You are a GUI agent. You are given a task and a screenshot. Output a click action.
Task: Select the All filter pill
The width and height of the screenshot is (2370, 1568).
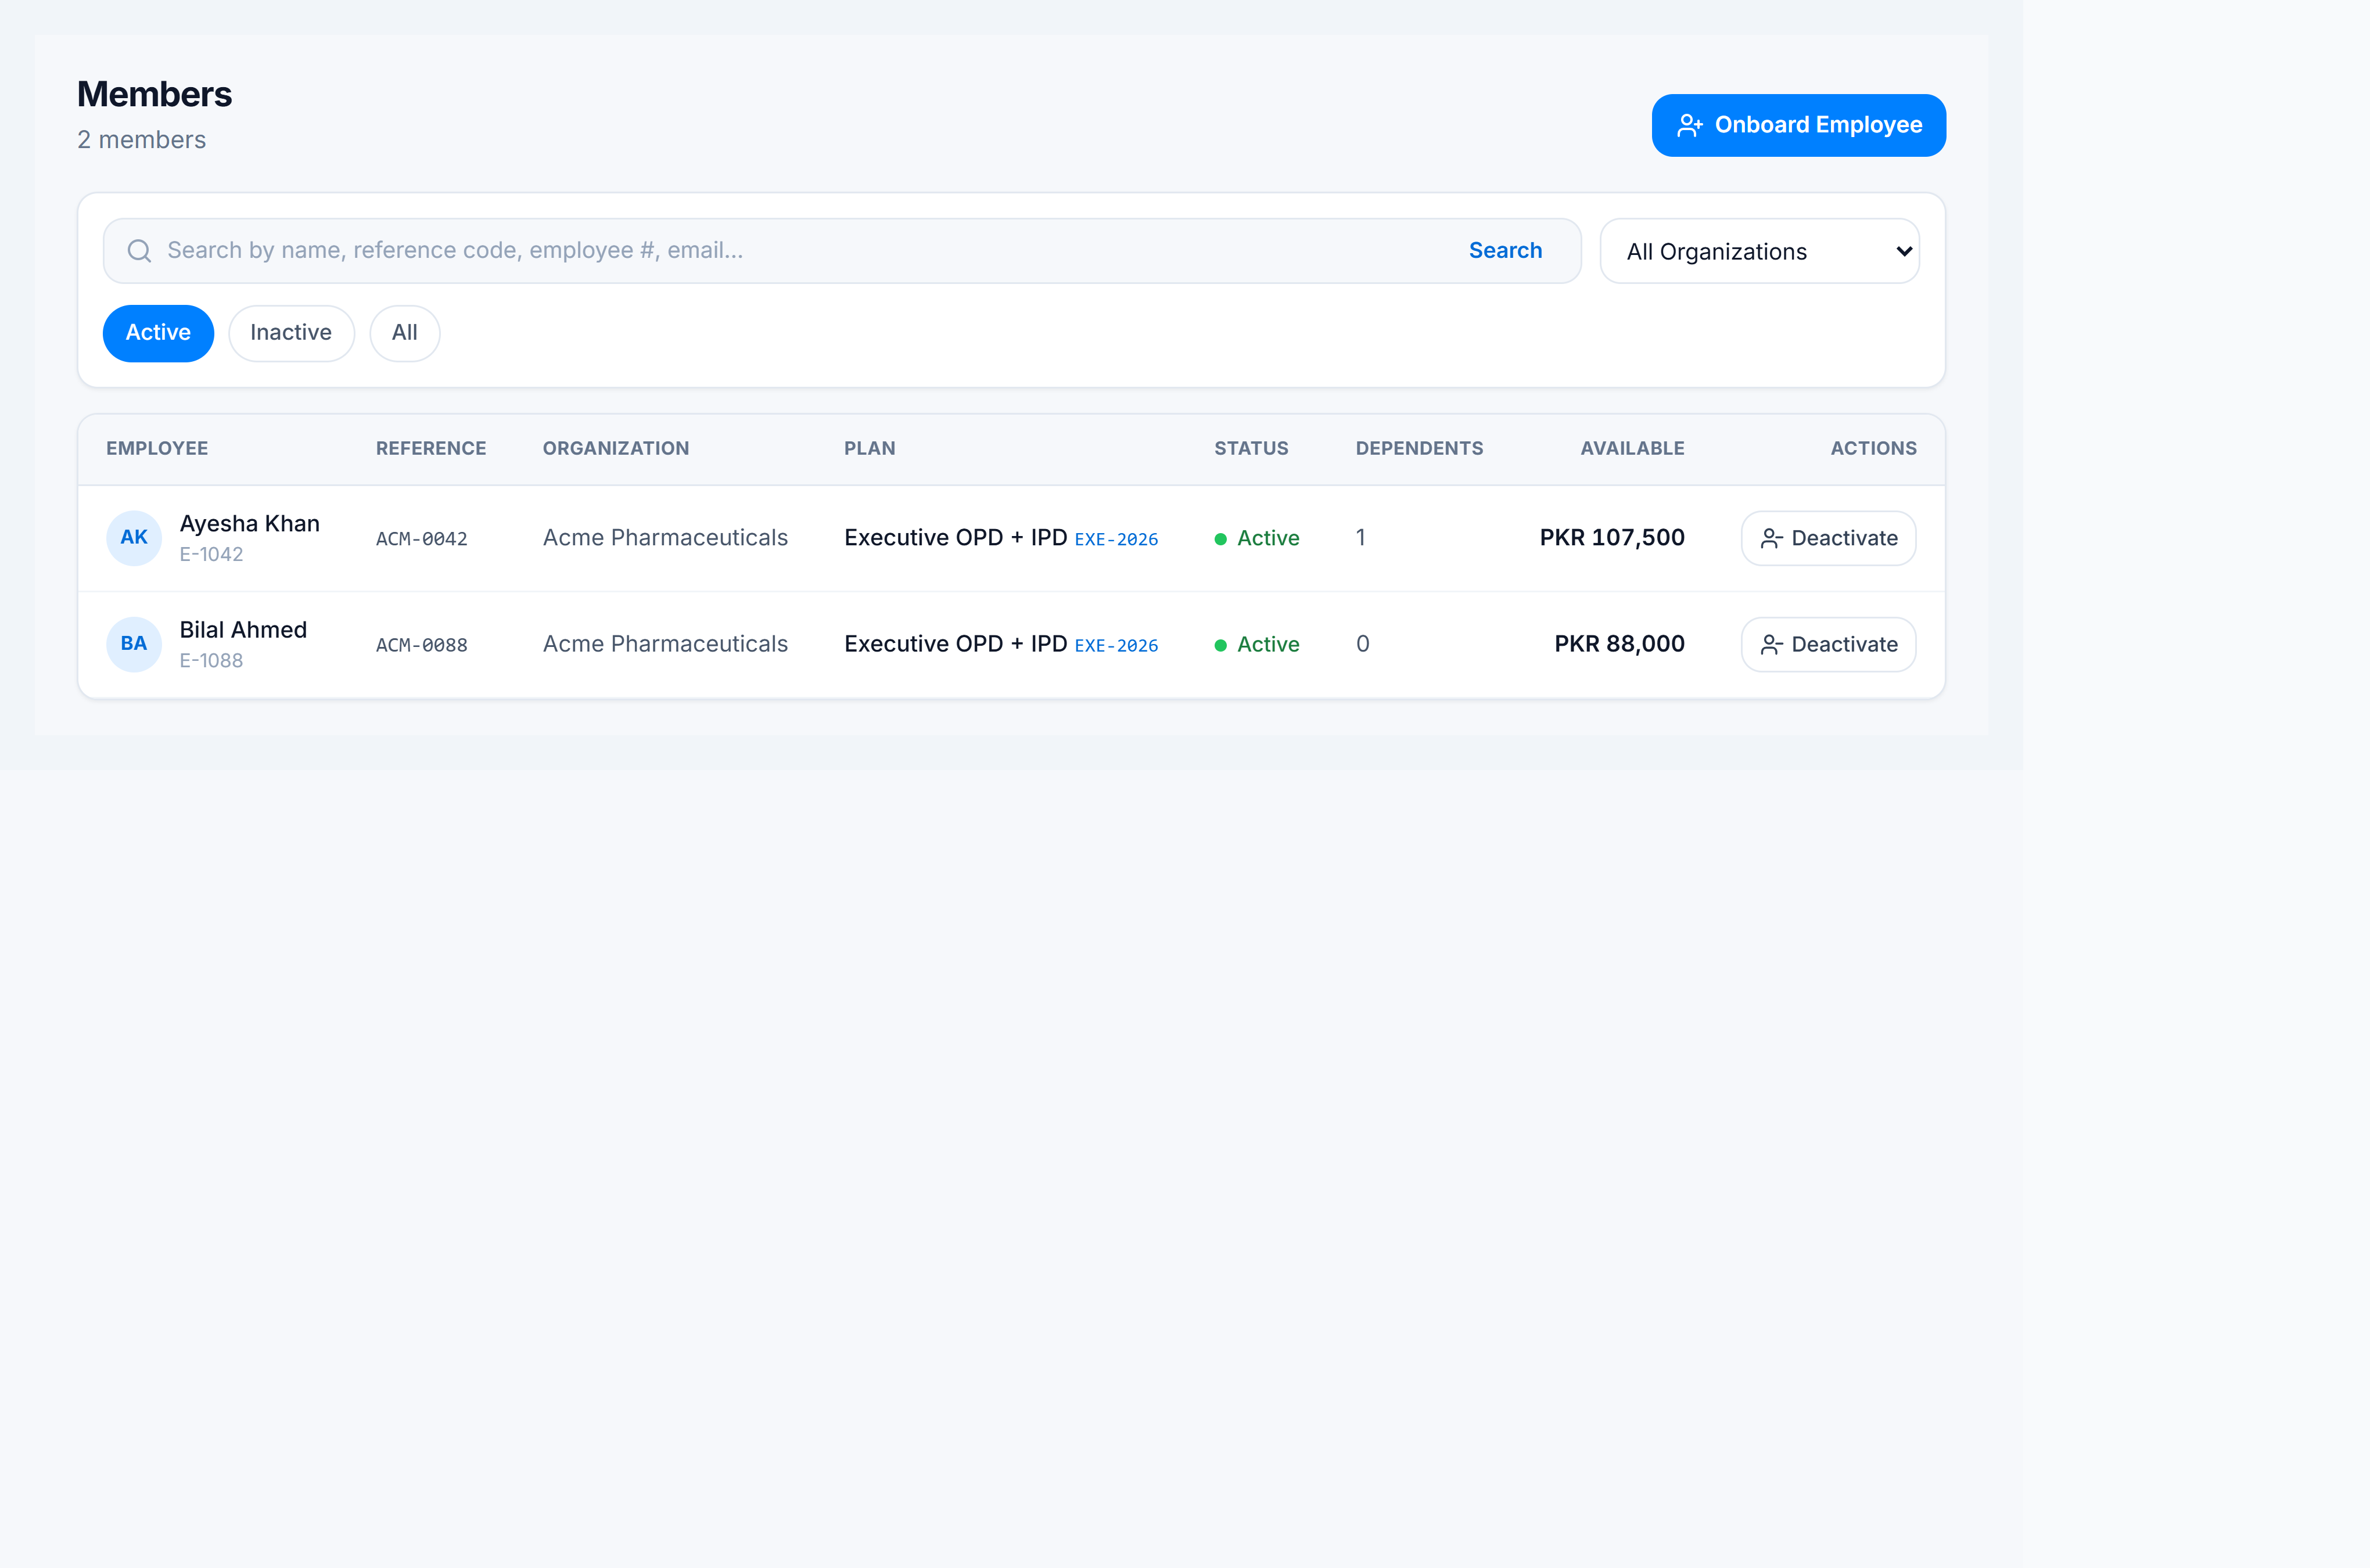[x=405, y=333]
